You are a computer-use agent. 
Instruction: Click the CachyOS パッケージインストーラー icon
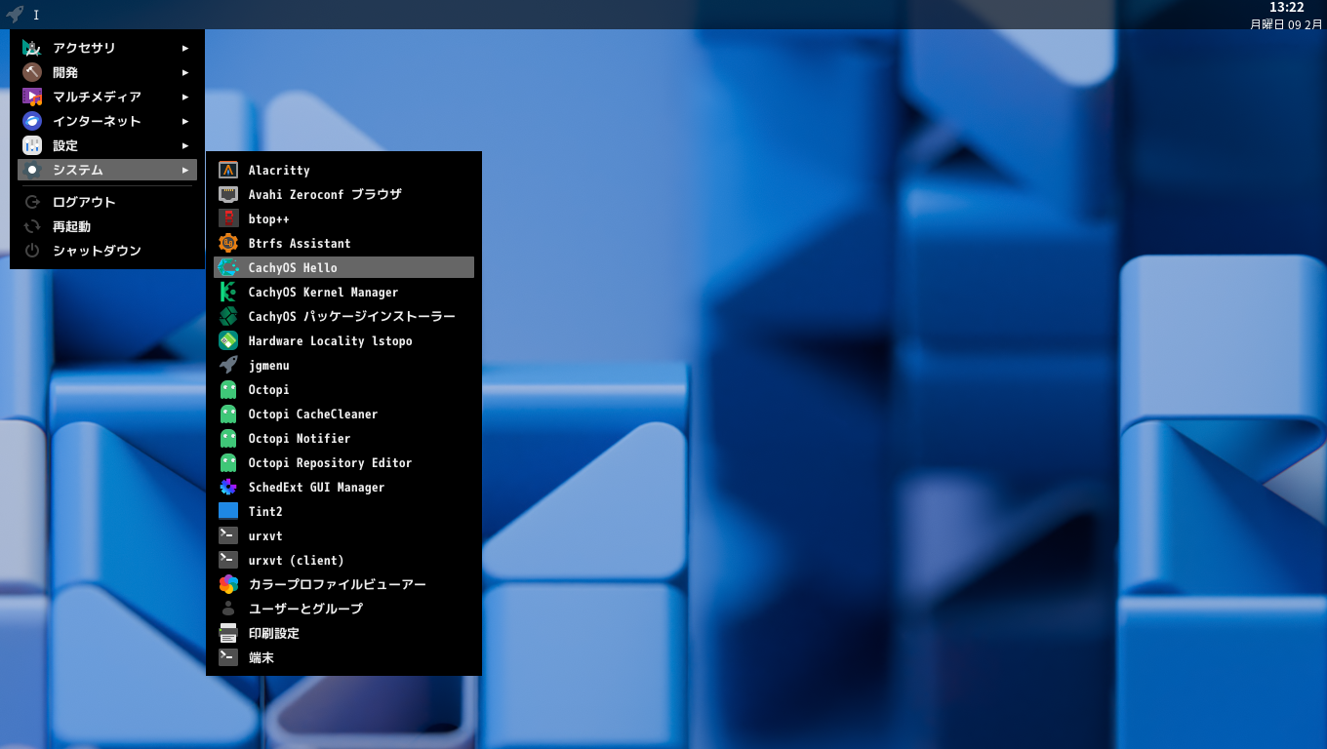228,316
